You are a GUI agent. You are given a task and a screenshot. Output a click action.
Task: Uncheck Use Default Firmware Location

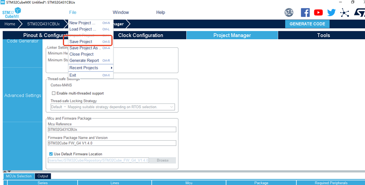click(51, 154)
